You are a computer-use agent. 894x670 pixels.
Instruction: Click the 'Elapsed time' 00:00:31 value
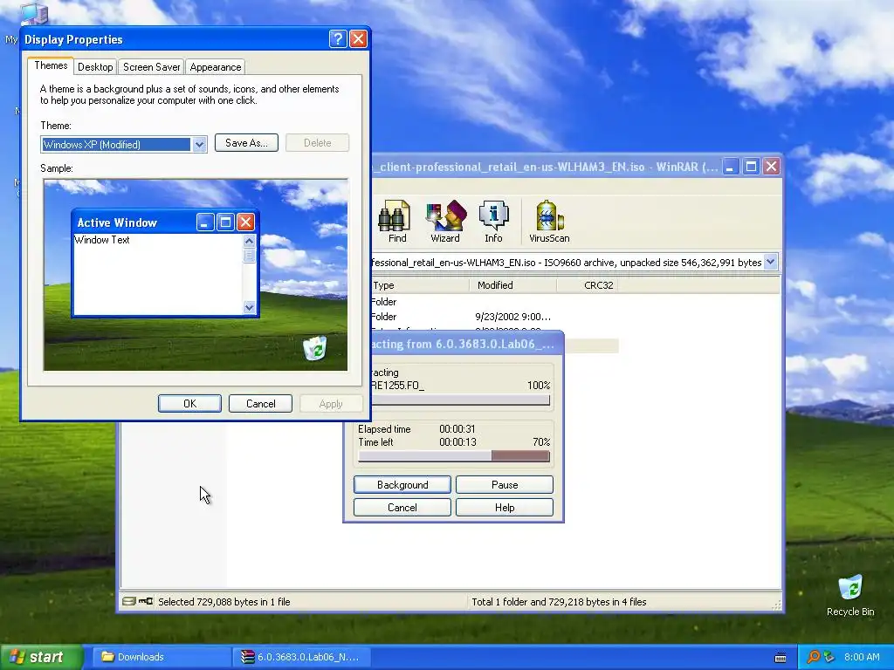[x=457, y=429]
